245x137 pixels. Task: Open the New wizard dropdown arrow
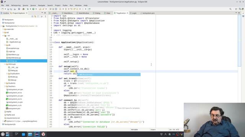(x=5, y=9)
